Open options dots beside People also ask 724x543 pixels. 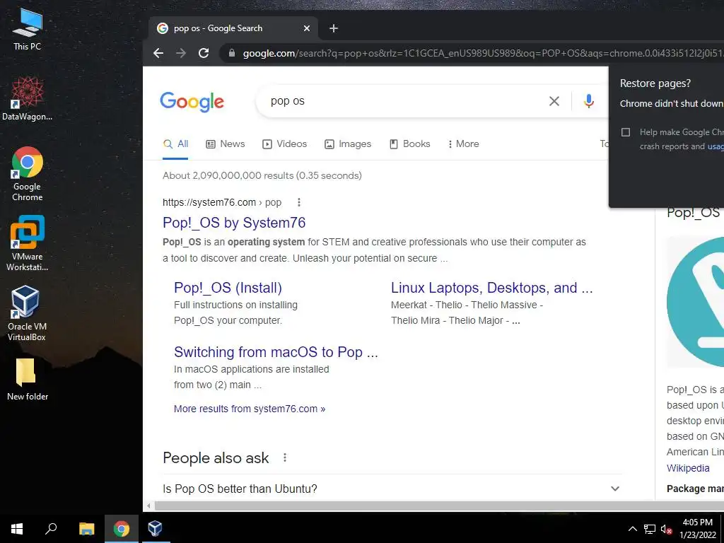[x=285, y=457]
